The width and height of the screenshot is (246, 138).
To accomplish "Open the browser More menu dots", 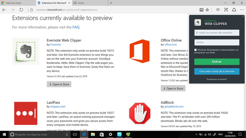I will click(242, 10).
